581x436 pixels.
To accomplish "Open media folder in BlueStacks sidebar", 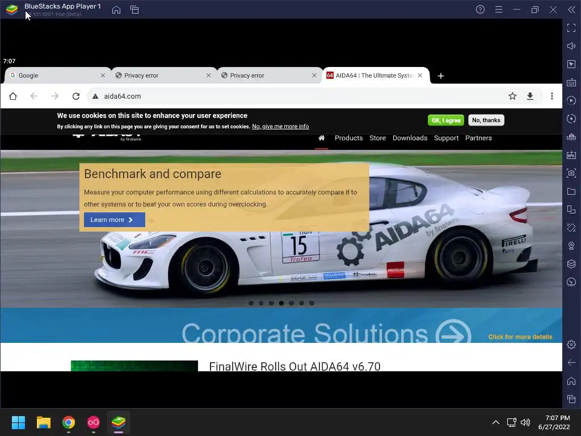I will click(571, 191).
